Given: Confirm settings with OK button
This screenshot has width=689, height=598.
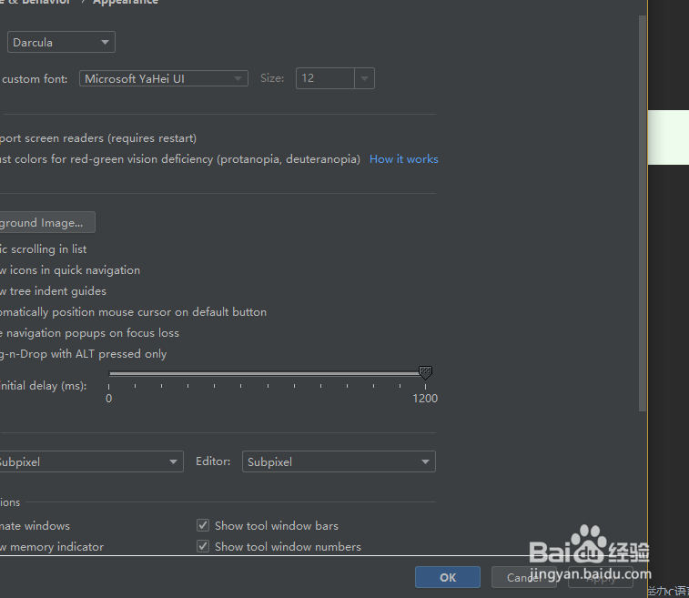Looking at the screenshot, I should click(448, 577).
